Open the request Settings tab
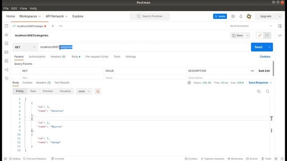The height and width of the screenshot is (161, 287). point(130,57)
